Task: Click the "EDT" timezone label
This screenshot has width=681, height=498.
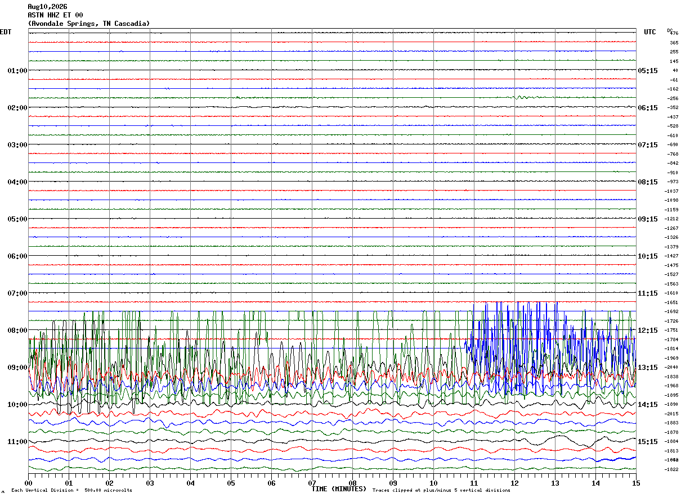Action: click(5, 32)
